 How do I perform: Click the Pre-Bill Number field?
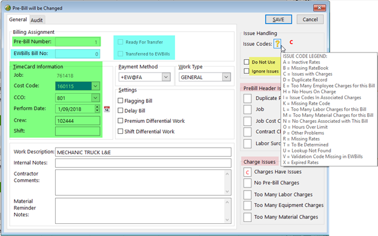(78, 42)
